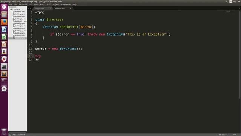Viewport: 241px width, 136px height.
Task: Open the network indicator in top panel
Action: [227, 2]
